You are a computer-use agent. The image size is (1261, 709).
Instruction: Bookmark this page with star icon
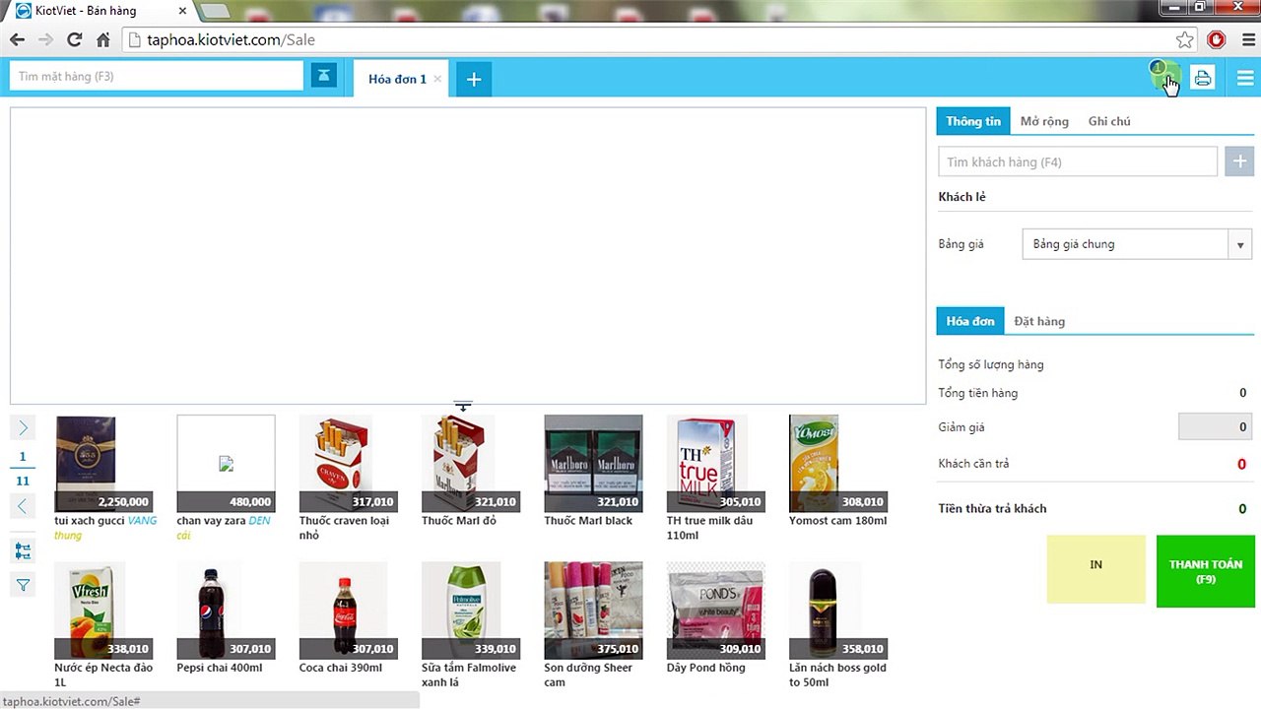pyautogui.click(x=1185, y=40)
